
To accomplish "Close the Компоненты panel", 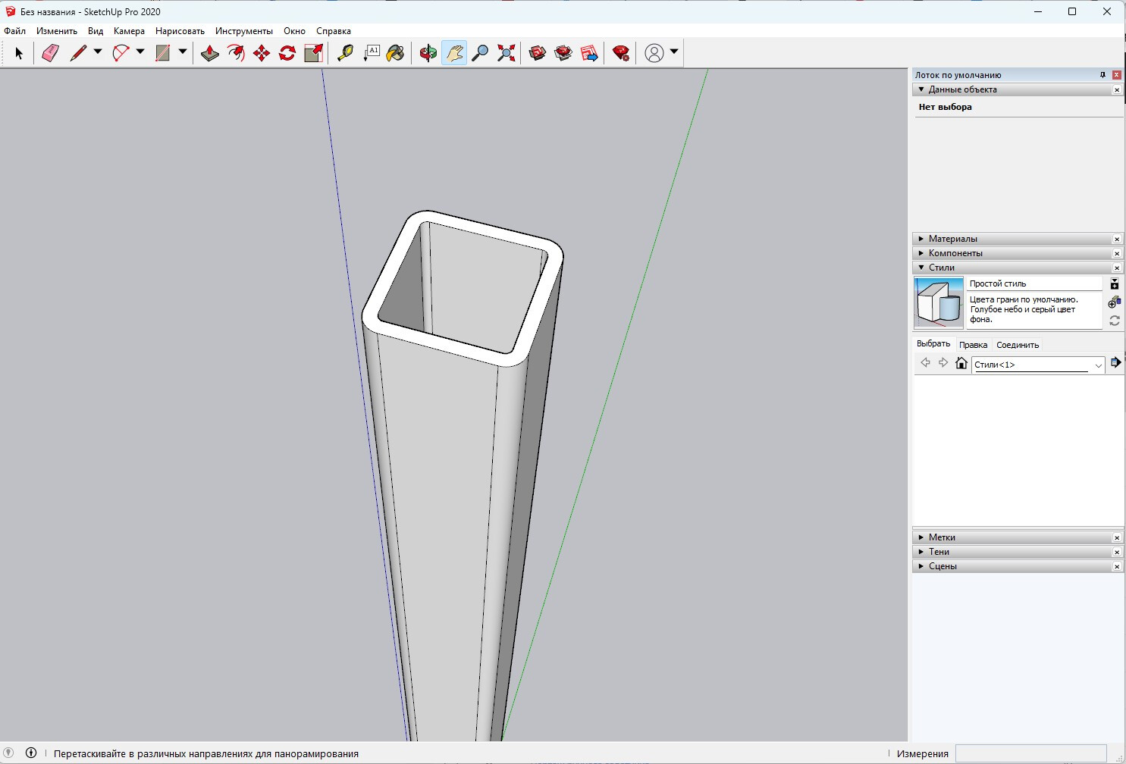I will (1117, 254).
